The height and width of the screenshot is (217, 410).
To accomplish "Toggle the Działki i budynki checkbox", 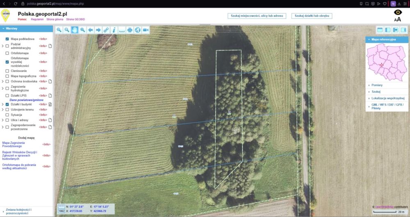I will coord(7,105).
